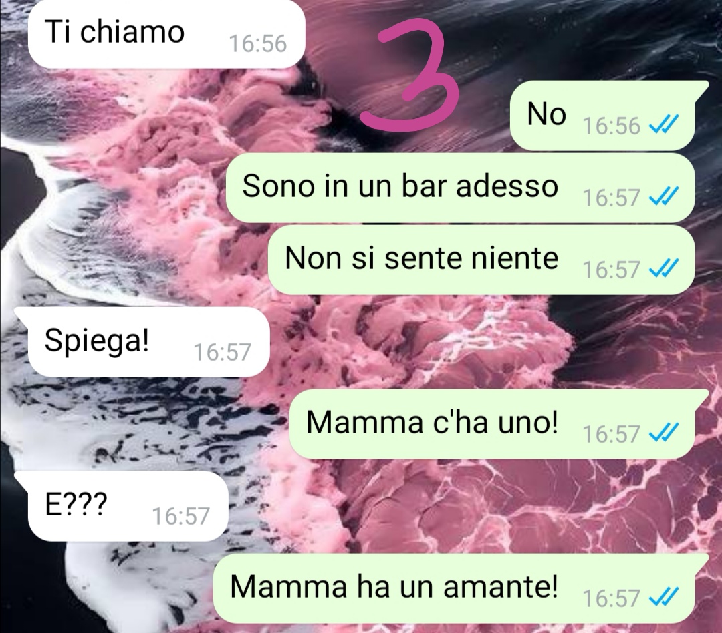Click the 16:57 time on 'Mamma ha un amante!'
The width and height of the screenshot is (722, 633).
click(x=612, y=598)
